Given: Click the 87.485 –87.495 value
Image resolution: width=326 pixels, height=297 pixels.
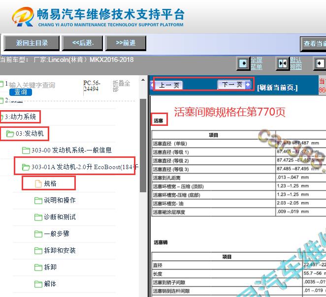Looking at the screenshot, I should click(x=293, y=169).
